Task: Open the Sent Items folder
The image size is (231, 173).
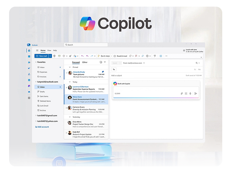Action: [48, 96]
